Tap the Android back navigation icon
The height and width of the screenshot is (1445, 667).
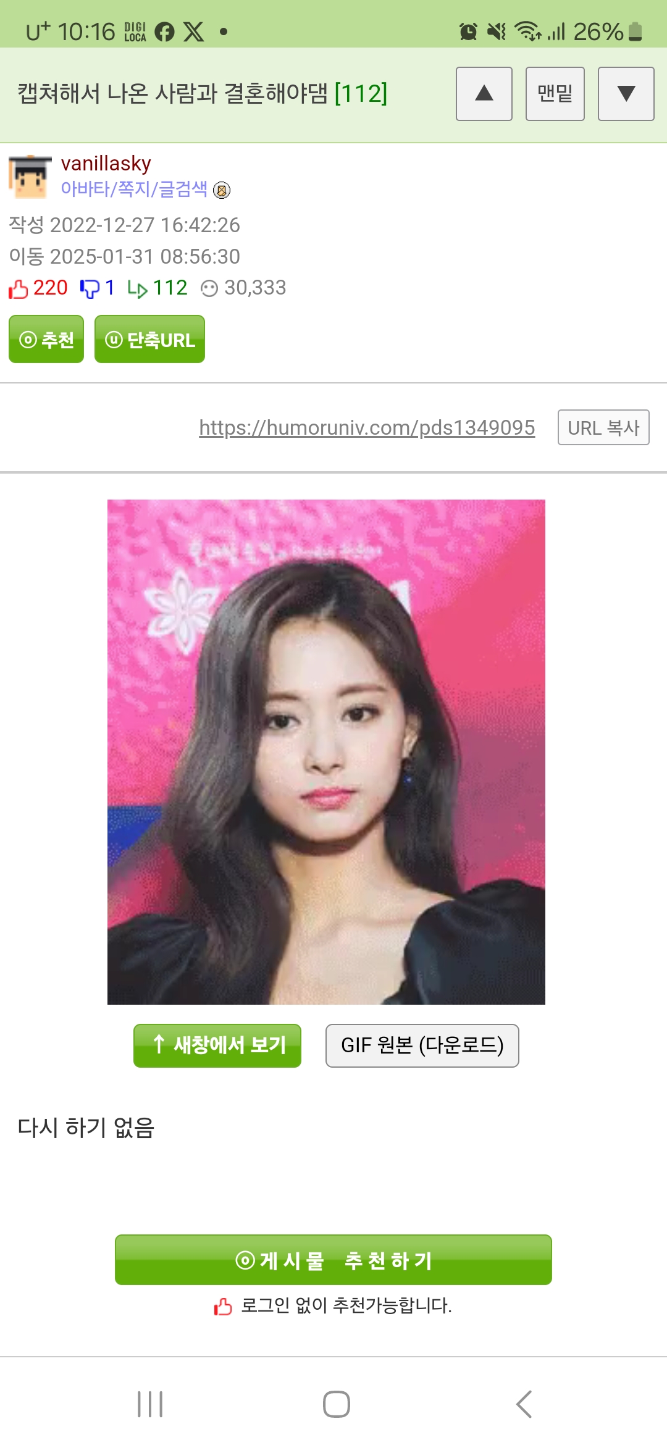(524, 1404)
